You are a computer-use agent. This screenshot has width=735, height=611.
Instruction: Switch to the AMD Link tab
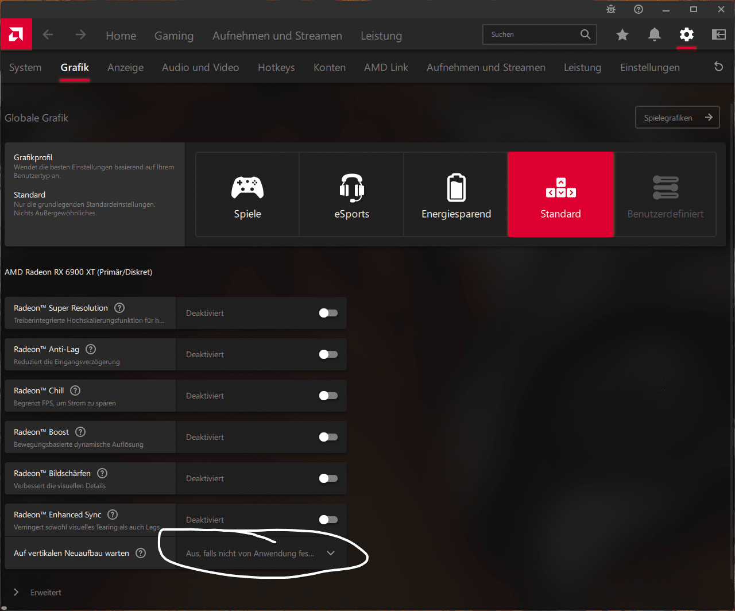pos(386,68)
